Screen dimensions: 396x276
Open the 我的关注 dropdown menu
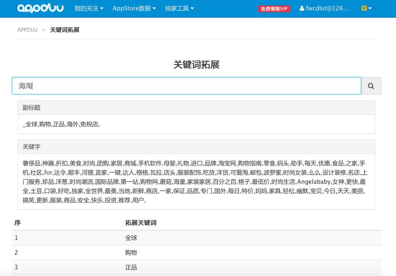point(89,8)
